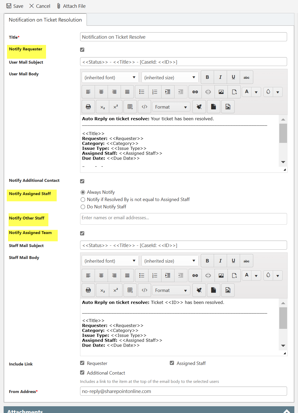Viewport: 298px width, 413px height.
Task: Open inherited size dropdown in Staff Mail Body
Action: click(x=170, y=261)
